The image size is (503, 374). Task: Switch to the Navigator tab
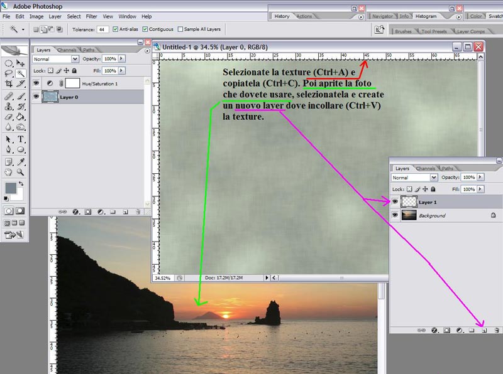[382, 16]
